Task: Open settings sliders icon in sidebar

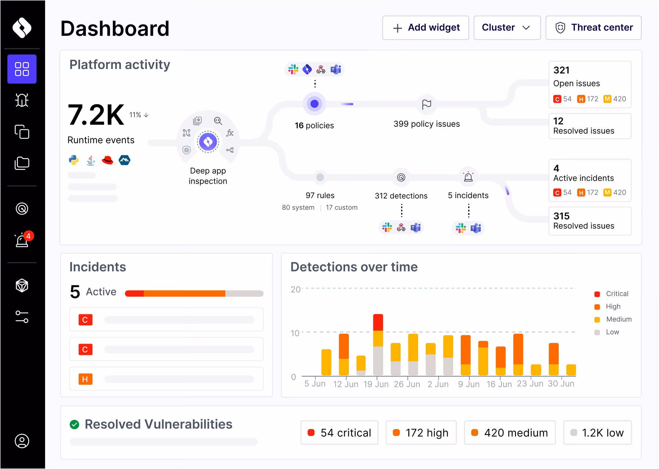Action: pyautogui.click(x=22, y=317)
